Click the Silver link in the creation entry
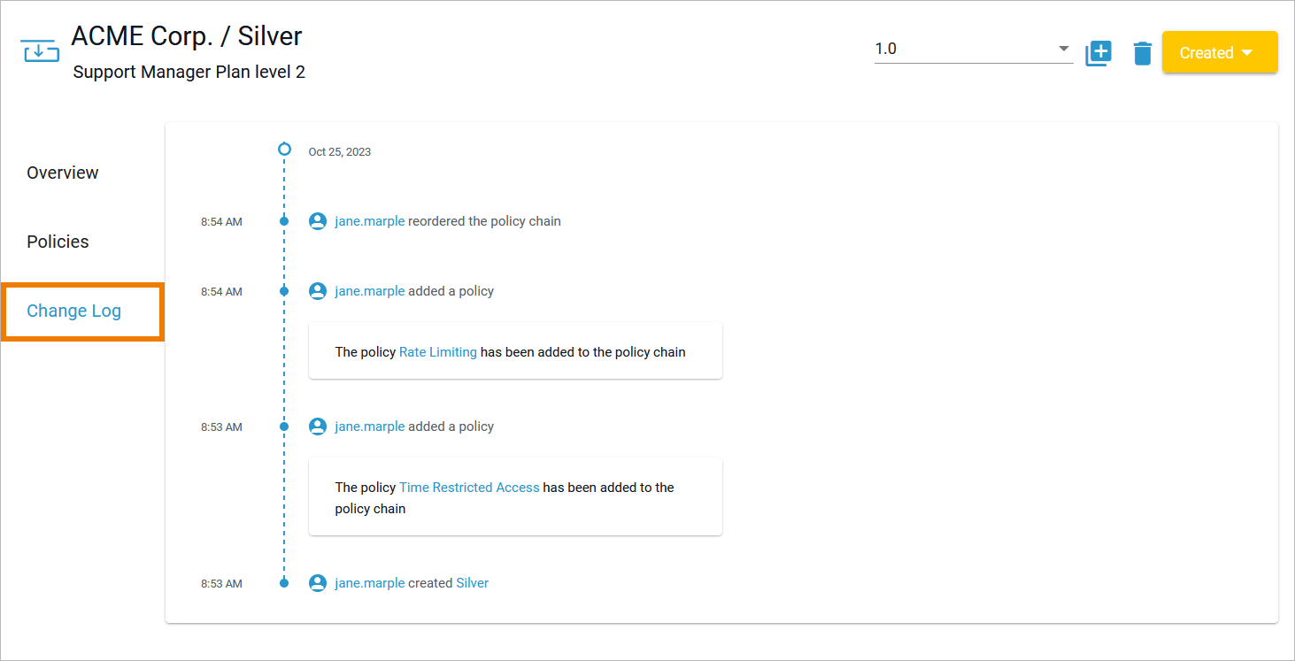This screenshot has height=661, width=1295. (x=472, y=582)
